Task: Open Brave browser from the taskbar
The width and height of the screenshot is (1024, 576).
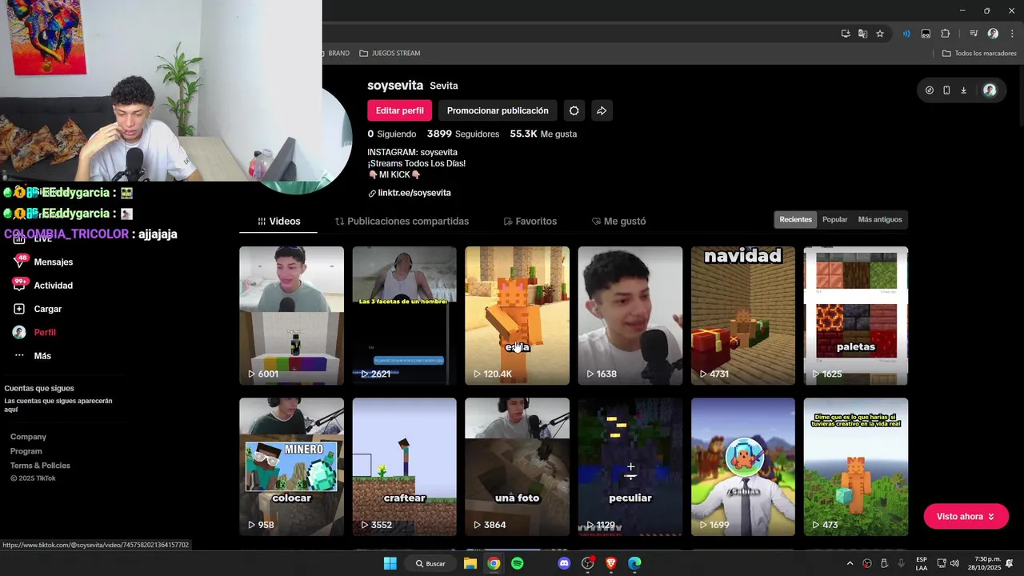Action: pos(611,563)
